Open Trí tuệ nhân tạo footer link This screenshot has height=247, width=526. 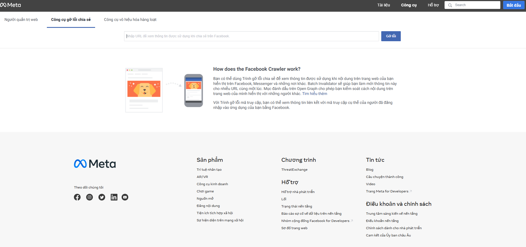pos(209,170)
